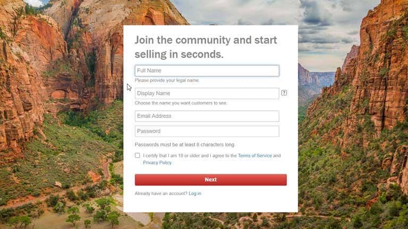The width and height of the screenshot is (408, 229).
Task: Submit the form with the red Next button
Action: (211, 180)
